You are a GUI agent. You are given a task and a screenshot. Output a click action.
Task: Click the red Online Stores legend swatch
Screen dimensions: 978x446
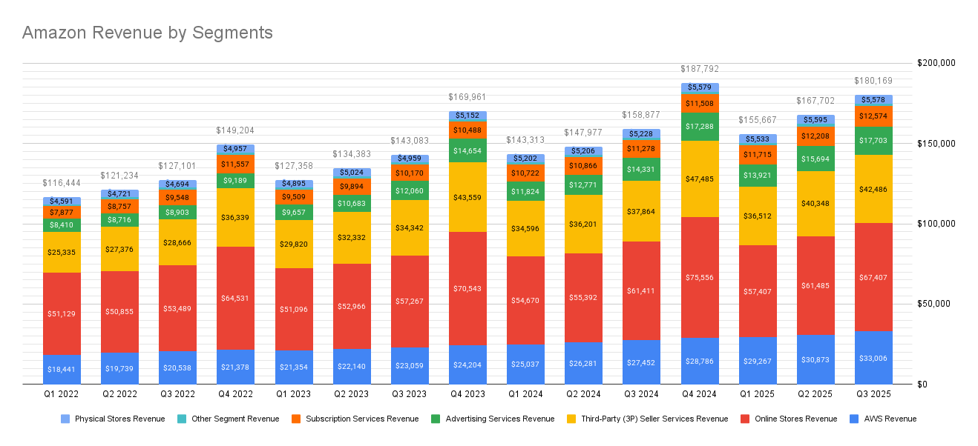coord(746,419)
